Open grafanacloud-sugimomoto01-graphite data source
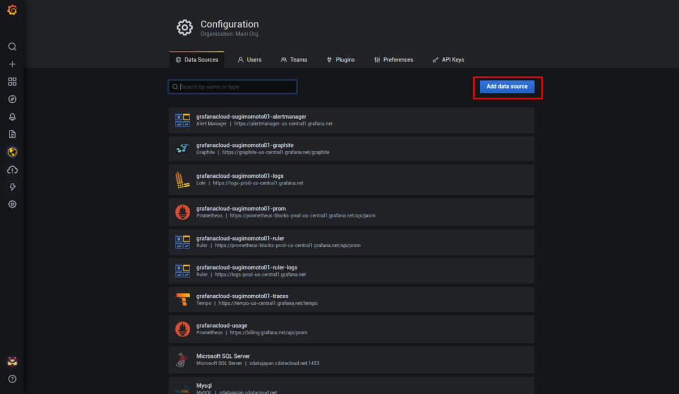679x394 pixels. coord(351,148)
